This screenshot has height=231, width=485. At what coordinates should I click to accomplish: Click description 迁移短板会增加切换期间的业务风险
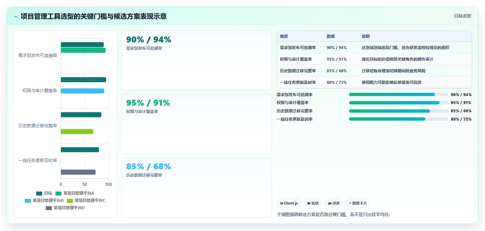pos(393,71)
